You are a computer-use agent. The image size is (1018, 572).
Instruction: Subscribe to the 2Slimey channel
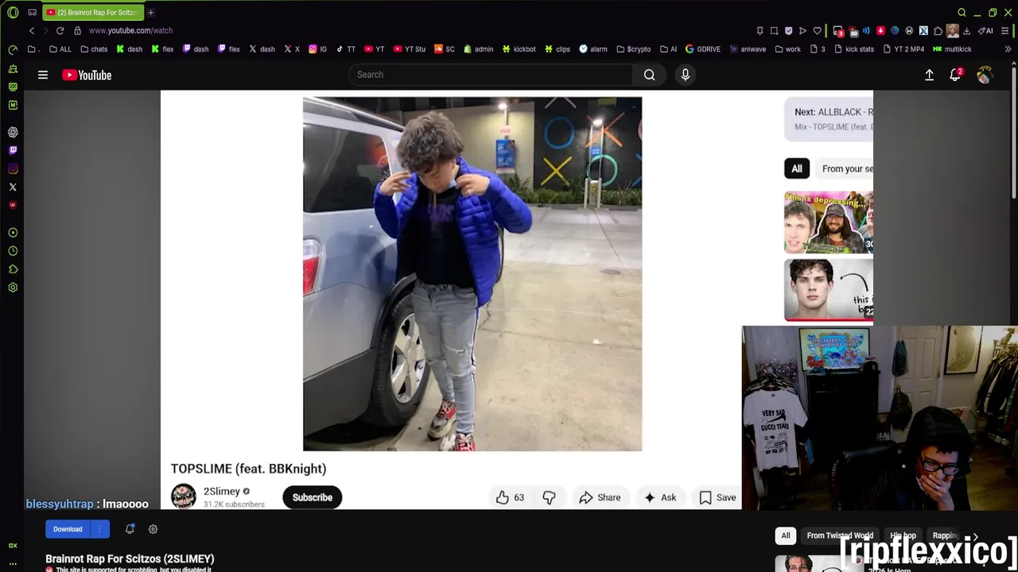(312, 497)
